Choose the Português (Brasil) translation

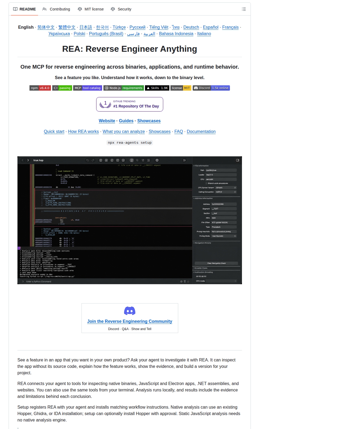pyautogui.click(x=106, y=34)
